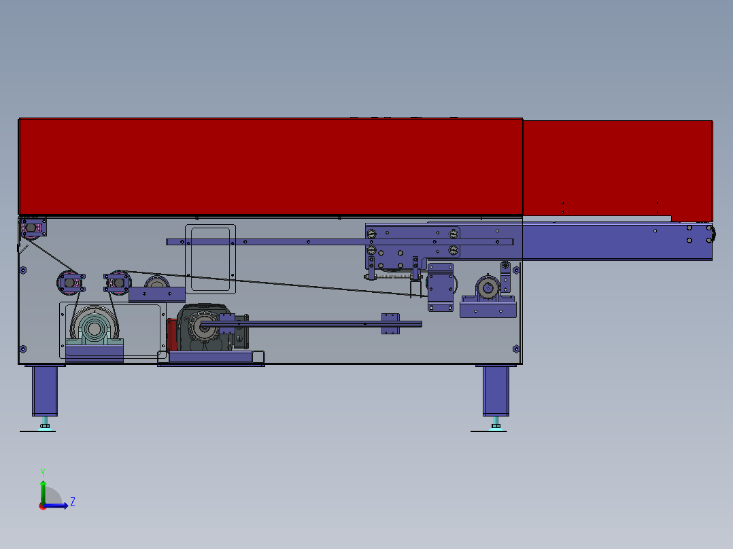The image size is (733, 549).
Task: Select the top-left corner roller bearing
Action: pos(32,228)
